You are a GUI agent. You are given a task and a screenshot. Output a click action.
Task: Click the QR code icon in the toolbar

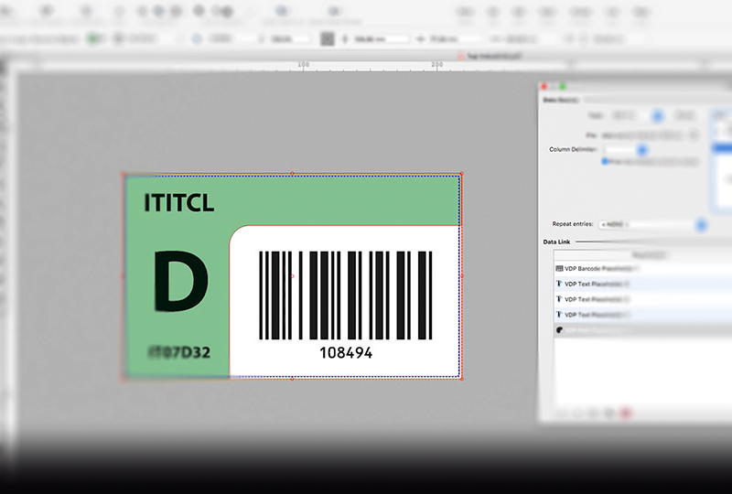click(328, 38)
